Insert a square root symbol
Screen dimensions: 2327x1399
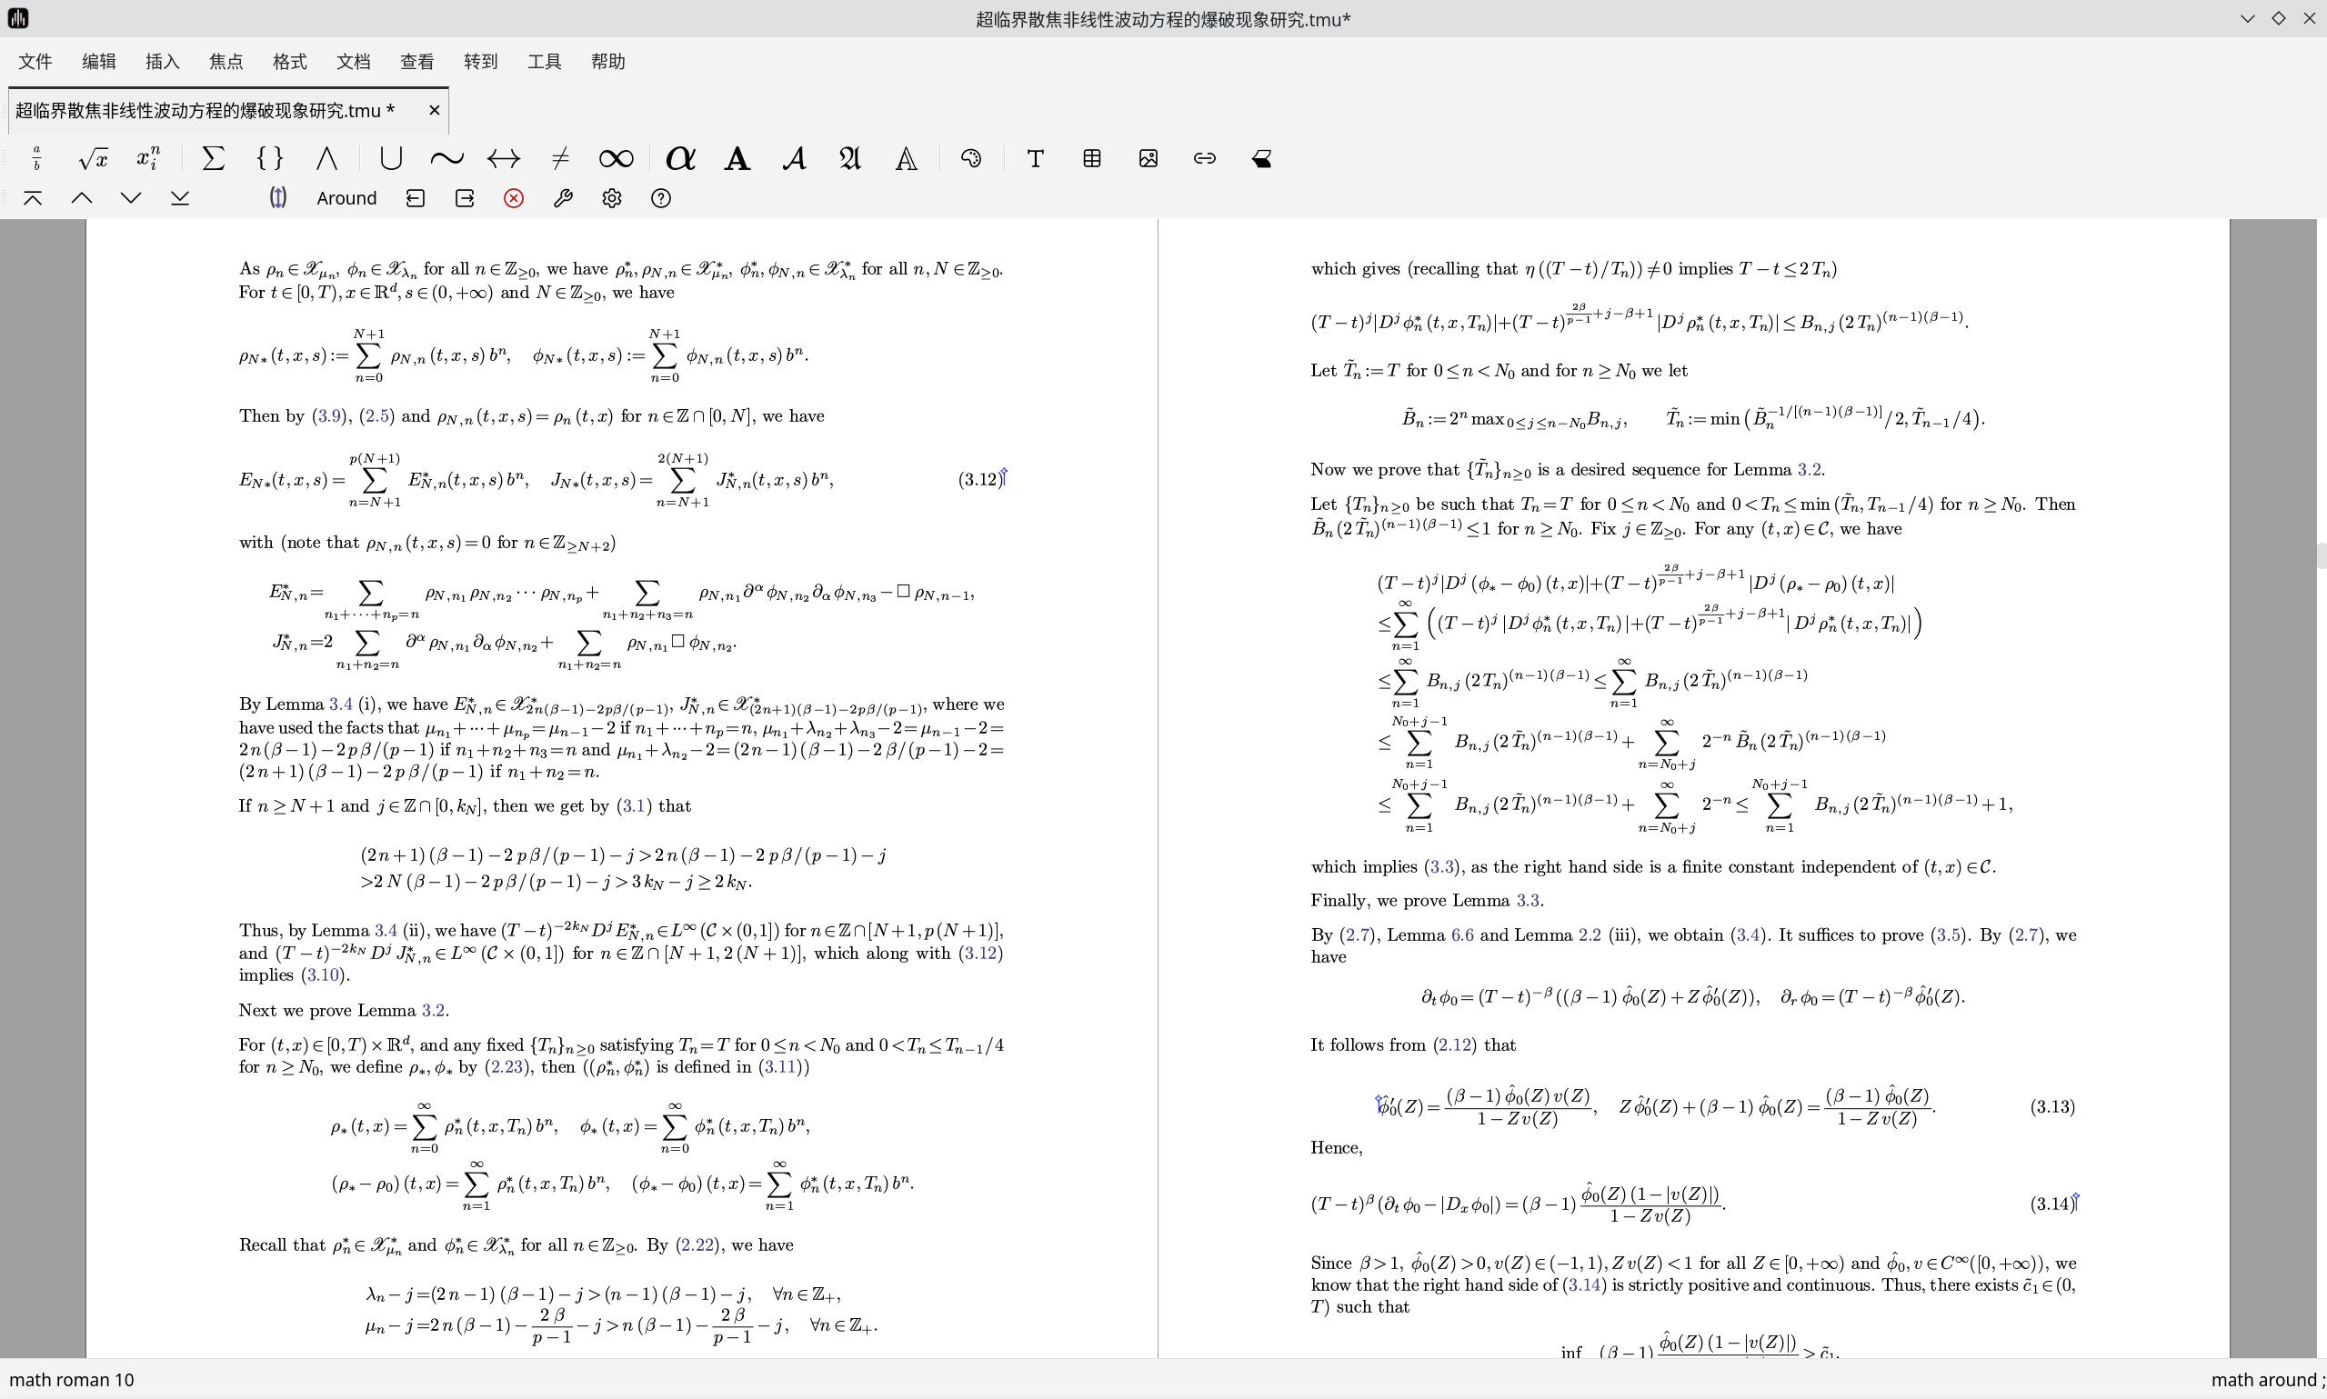[93, 158]
